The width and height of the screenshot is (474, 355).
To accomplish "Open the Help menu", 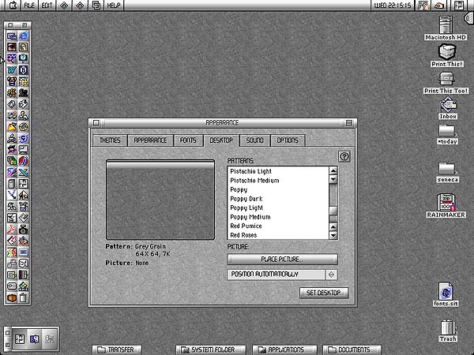I will [x=114, y=6].
